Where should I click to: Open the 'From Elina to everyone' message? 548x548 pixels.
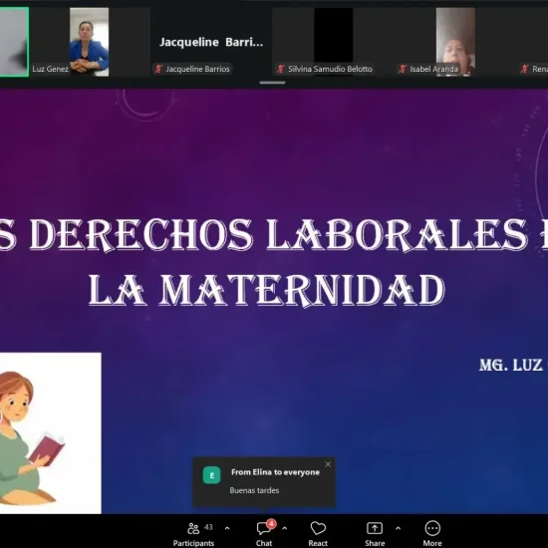click(264, 482)
